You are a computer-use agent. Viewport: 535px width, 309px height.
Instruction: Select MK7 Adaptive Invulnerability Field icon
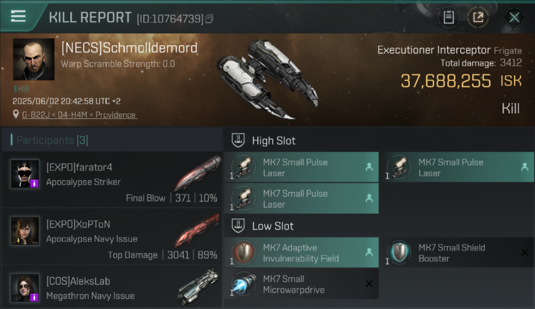[243, 252]
